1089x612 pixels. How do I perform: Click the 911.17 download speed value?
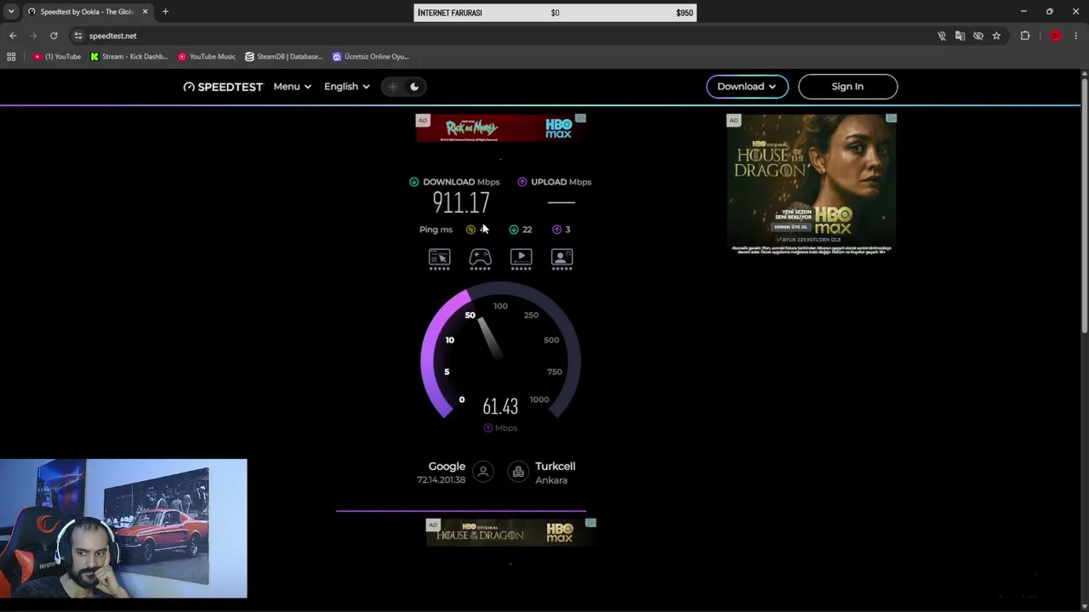(x=461, y=202)
